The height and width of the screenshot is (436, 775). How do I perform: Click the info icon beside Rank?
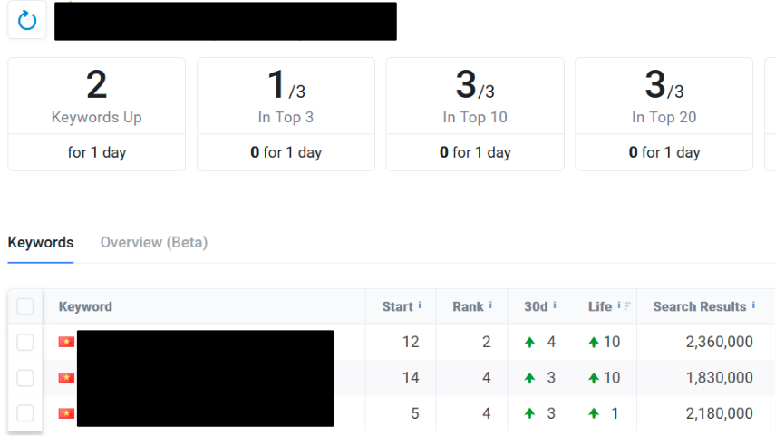point(490,306)
